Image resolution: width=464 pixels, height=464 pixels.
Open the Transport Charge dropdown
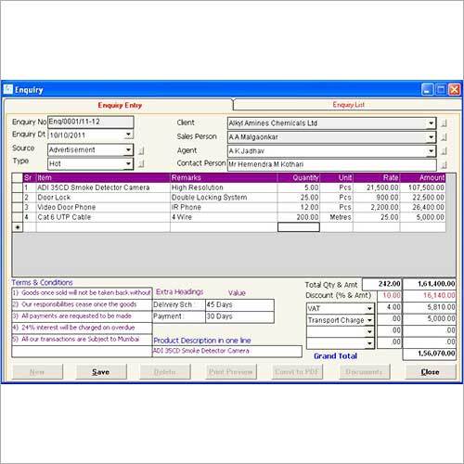[369, 320]
